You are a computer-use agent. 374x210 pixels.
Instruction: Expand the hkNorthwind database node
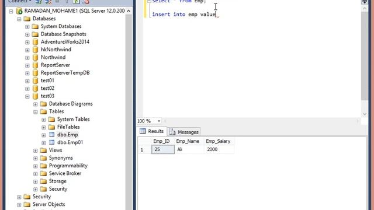point(27,50)
